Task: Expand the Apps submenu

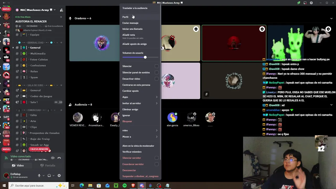Action: [140, 97]
